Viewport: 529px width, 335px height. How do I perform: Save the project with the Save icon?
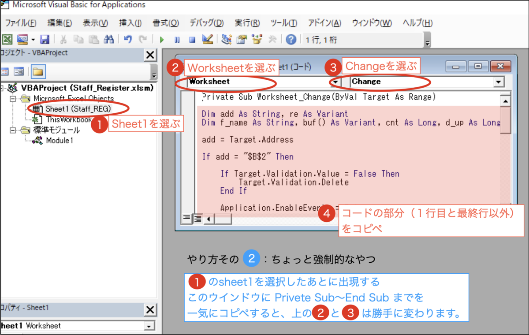click(45, 39)
